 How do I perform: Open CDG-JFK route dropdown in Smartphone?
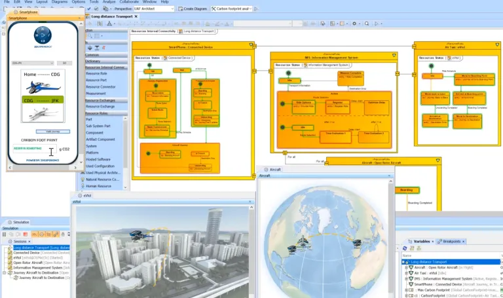pos(32,63)
